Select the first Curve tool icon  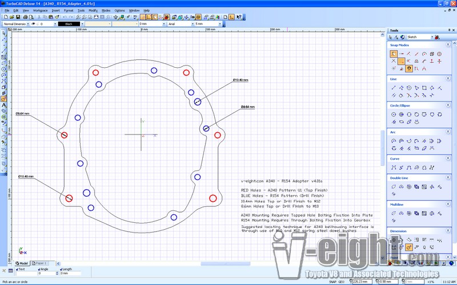click(x=394, y=167)
